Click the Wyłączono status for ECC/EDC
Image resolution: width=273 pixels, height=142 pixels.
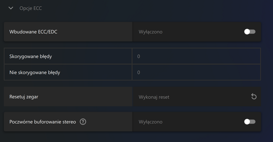click(x=150, y=32)
